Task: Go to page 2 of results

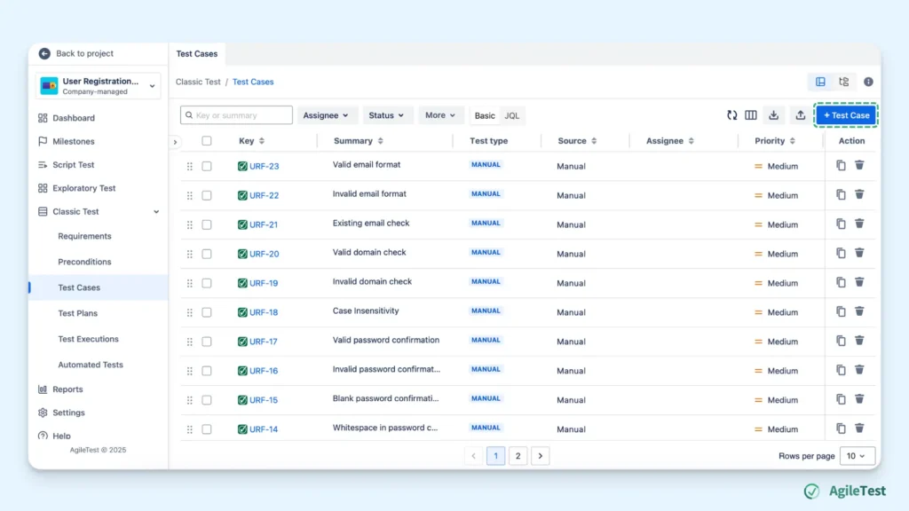Action: click(518, 456)
